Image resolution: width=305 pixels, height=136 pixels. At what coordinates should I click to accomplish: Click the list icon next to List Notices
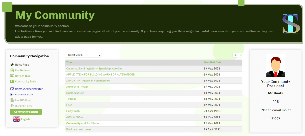pos(12,70)
